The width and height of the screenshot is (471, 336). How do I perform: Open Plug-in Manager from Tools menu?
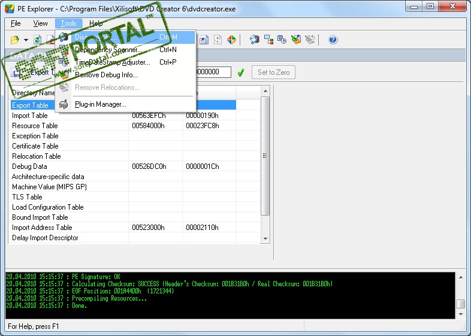tap(126, 104)
